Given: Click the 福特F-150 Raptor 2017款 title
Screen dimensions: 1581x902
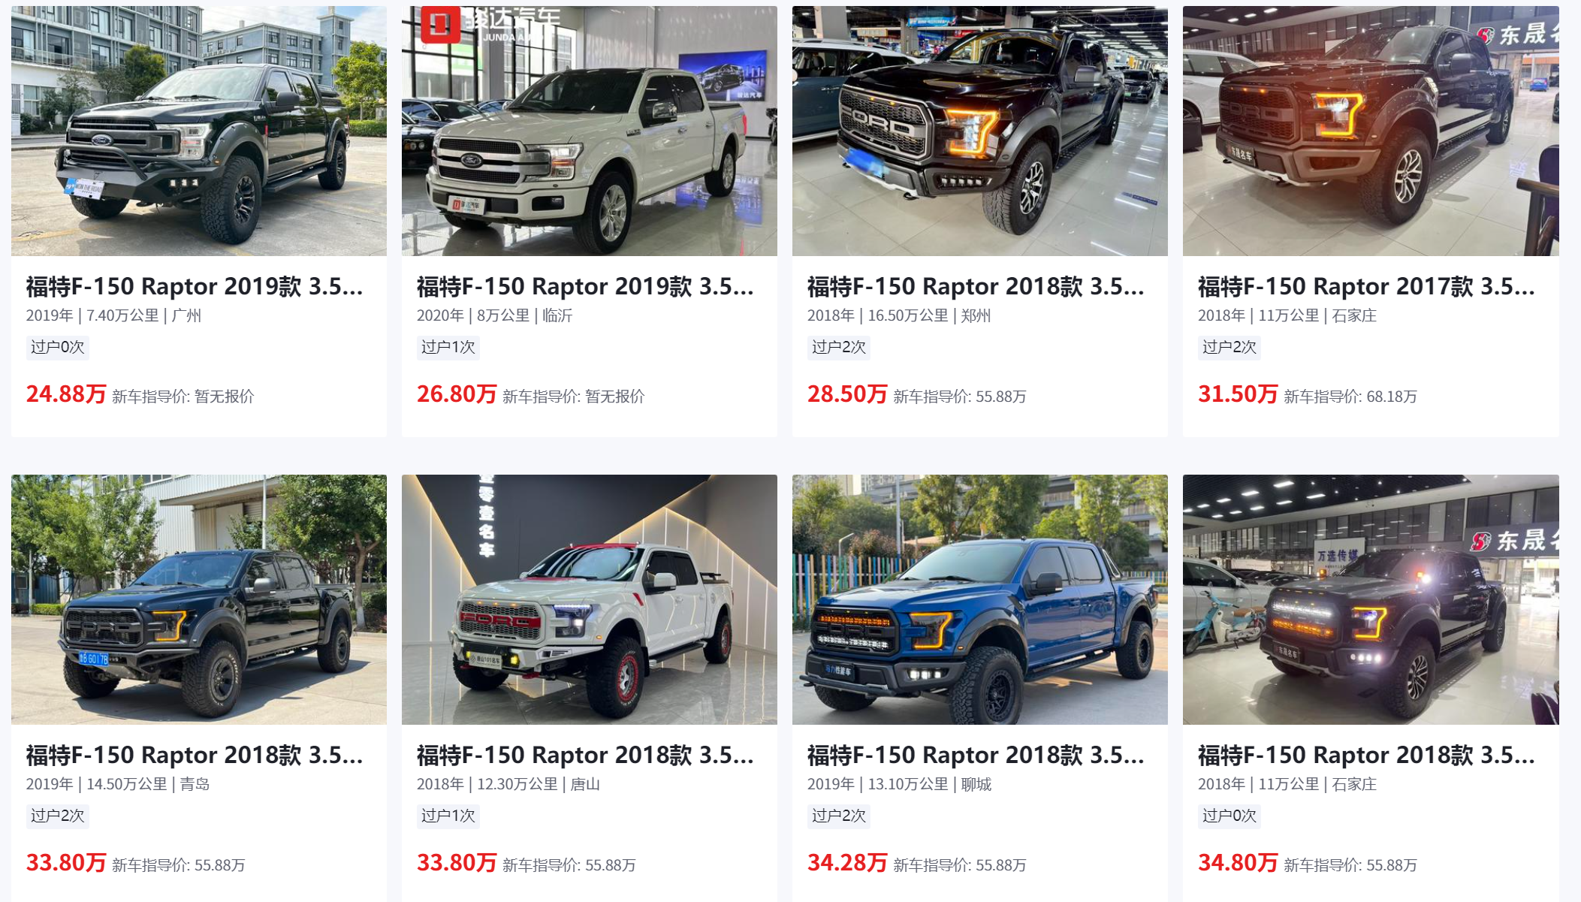Looking at the screenshot, I should (x=1366, y=286).
